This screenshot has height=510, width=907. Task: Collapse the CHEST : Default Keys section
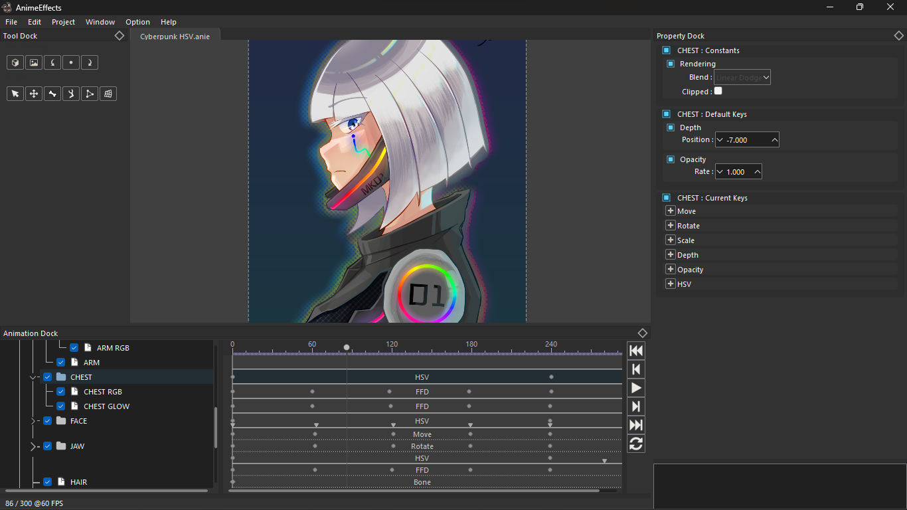point(667,114)
